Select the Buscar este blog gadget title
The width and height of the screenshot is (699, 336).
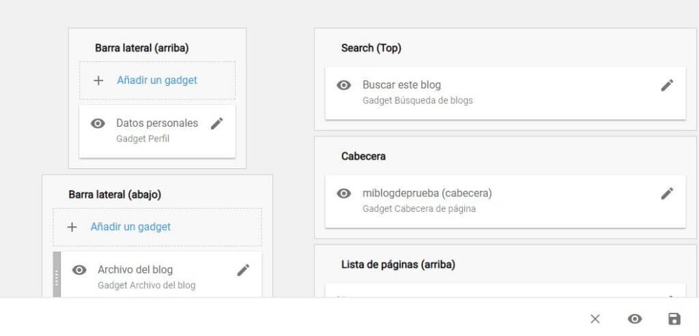401,85
